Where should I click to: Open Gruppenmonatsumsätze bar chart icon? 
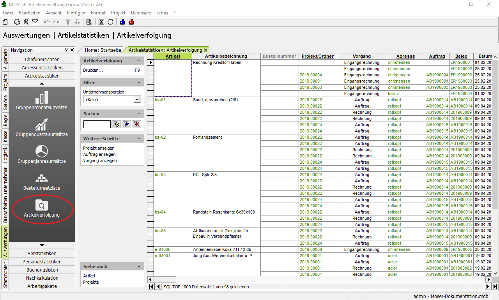(x=42, y=98)
